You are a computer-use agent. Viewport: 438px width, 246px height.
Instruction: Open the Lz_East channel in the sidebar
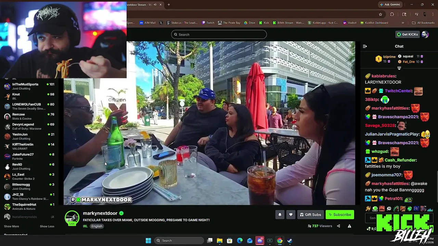pyautogui.click(x=29, y=176)
